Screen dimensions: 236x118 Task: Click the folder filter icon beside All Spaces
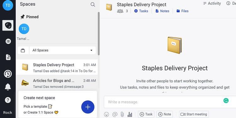(x=23, y=50)
